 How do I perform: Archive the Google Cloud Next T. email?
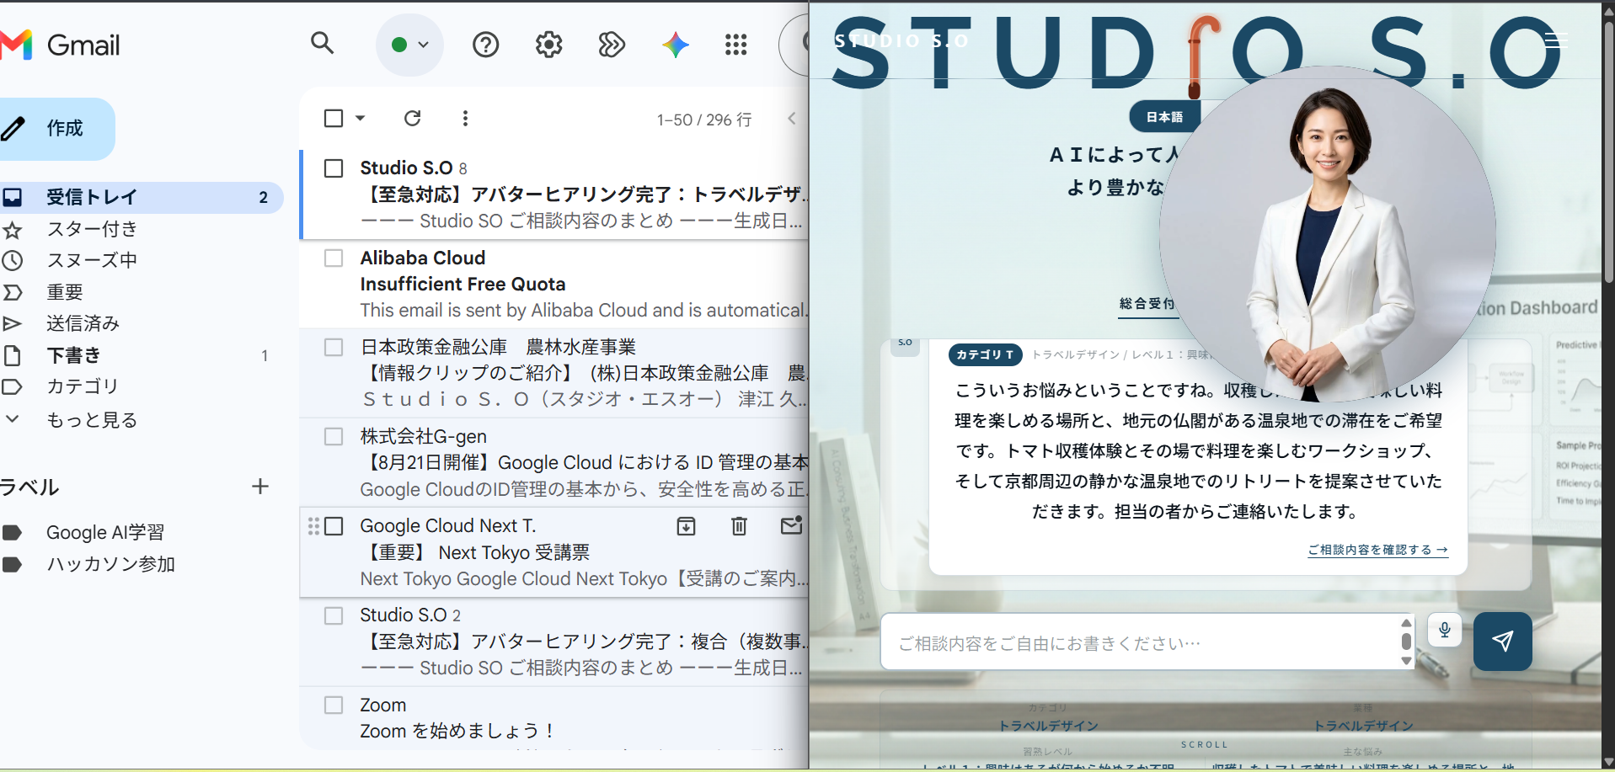pos(687,526)
